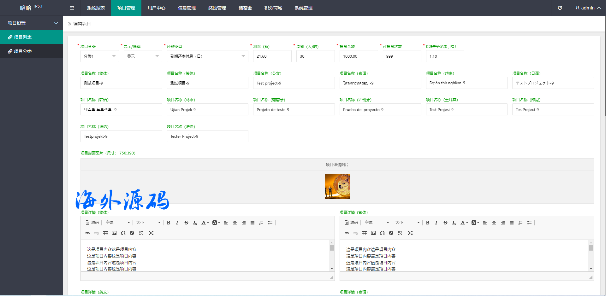Click the link icon in 繁体 editor
This screenshot has height=296, width=606.
347,233
